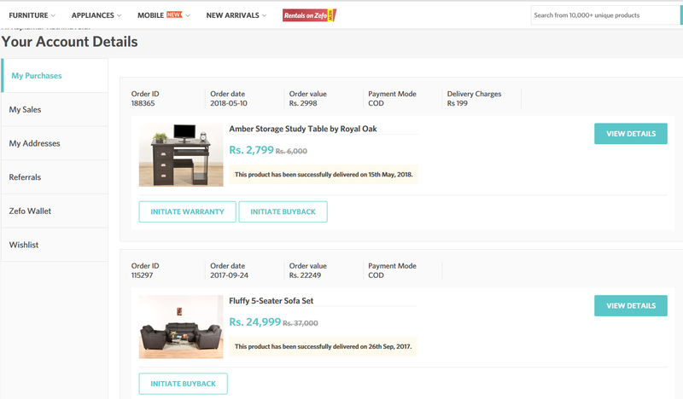Initiate buyback for the Amber Study Table
683x399 pixels.
click(283, 211)
